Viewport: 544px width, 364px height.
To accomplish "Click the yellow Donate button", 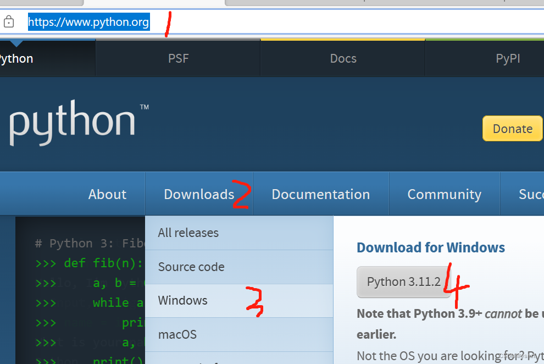I will (513, 129).
